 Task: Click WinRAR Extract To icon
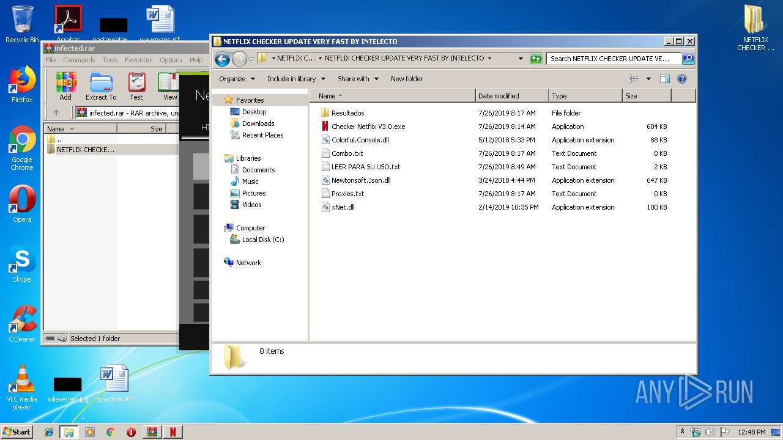point(101,86)
